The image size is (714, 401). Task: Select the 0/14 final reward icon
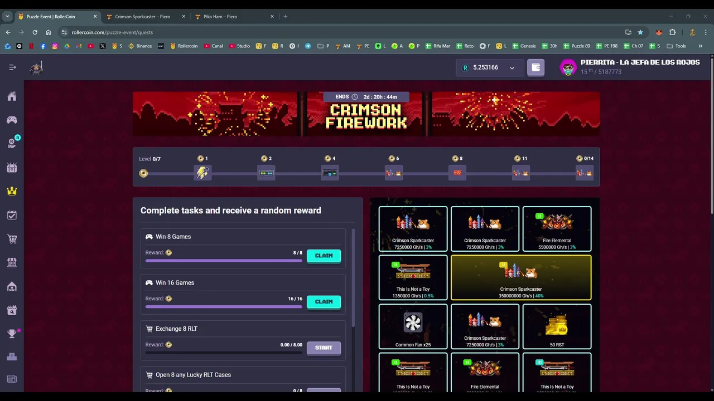584,173
